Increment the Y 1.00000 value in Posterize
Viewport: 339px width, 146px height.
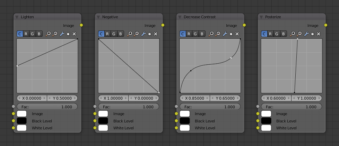(319, 98)
